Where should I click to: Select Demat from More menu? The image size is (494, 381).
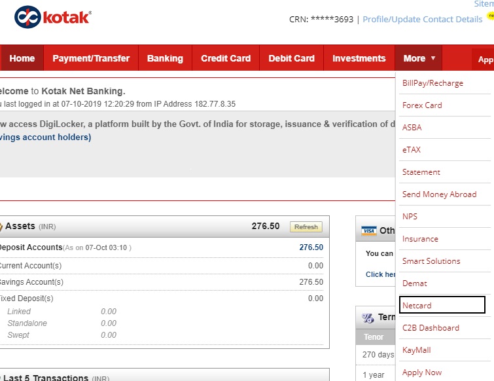tap(415, 283)
